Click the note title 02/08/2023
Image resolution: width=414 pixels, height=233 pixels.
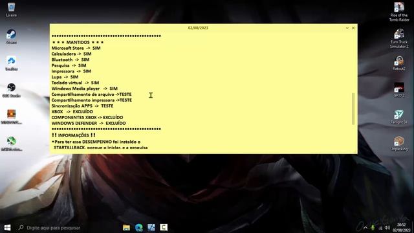pyautogui.click(x=198, y=28)
